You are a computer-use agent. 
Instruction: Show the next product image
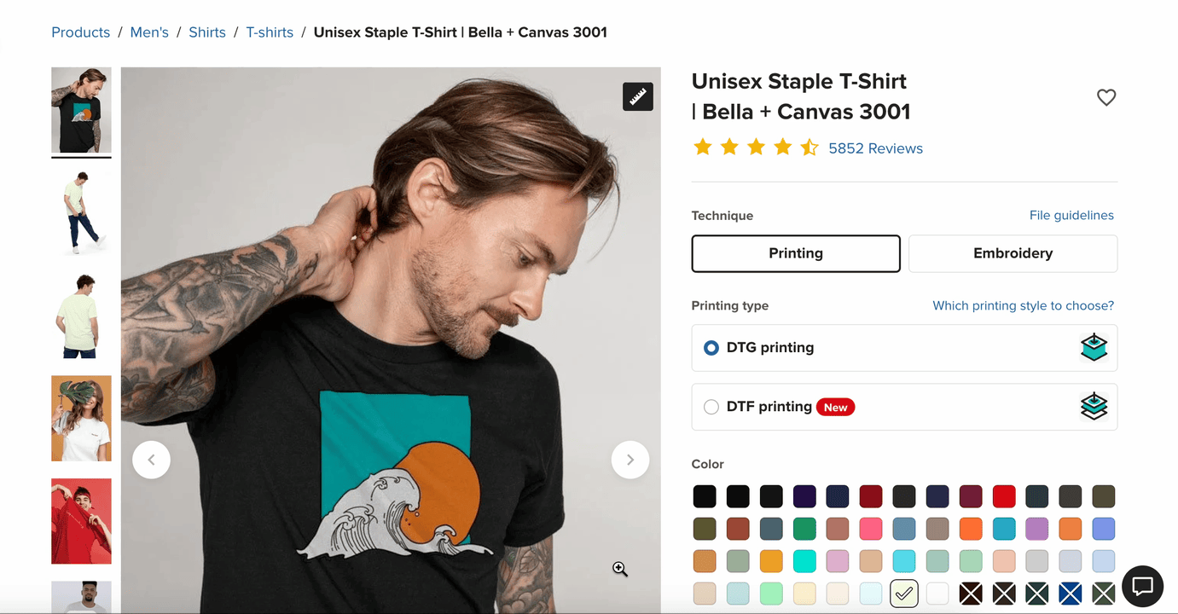(x=630, y=460)
